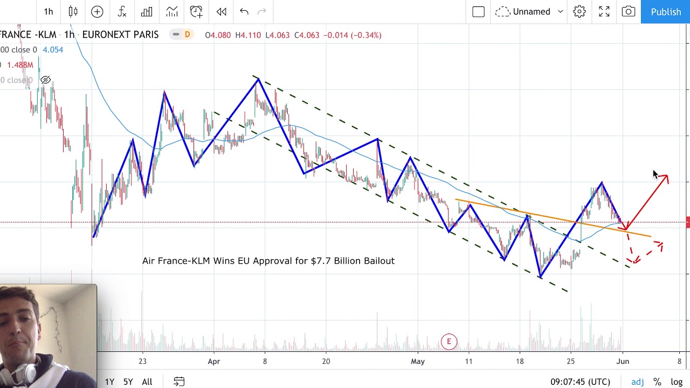
Task: Open the indicator templates icon
Action: click(171, 11)
